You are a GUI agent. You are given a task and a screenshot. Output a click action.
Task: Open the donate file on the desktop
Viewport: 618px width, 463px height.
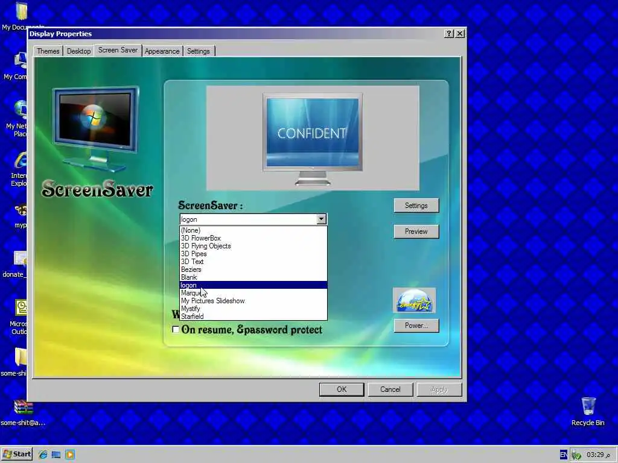20,259
